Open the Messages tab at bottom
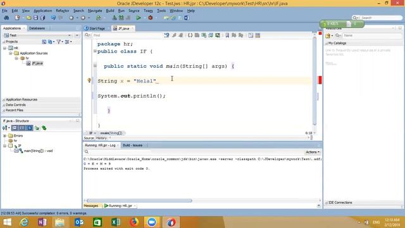This screenshot has height=228, width=405. pos(91,206)
